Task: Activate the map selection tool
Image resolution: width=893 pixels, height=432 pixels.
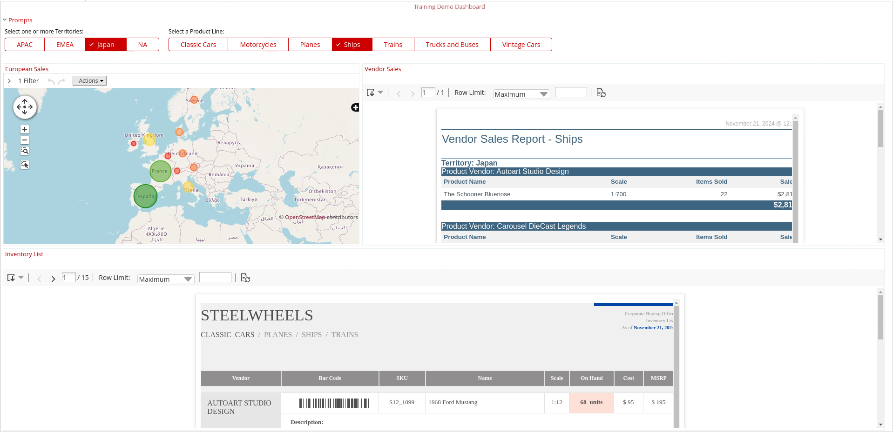Action: 25,165
